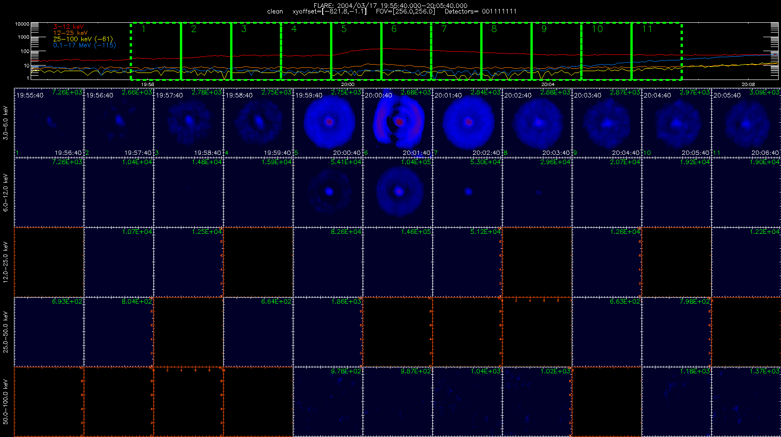
Task: Click the '12.0-25.0 keV' row label
Action: (x=6, y=262)
